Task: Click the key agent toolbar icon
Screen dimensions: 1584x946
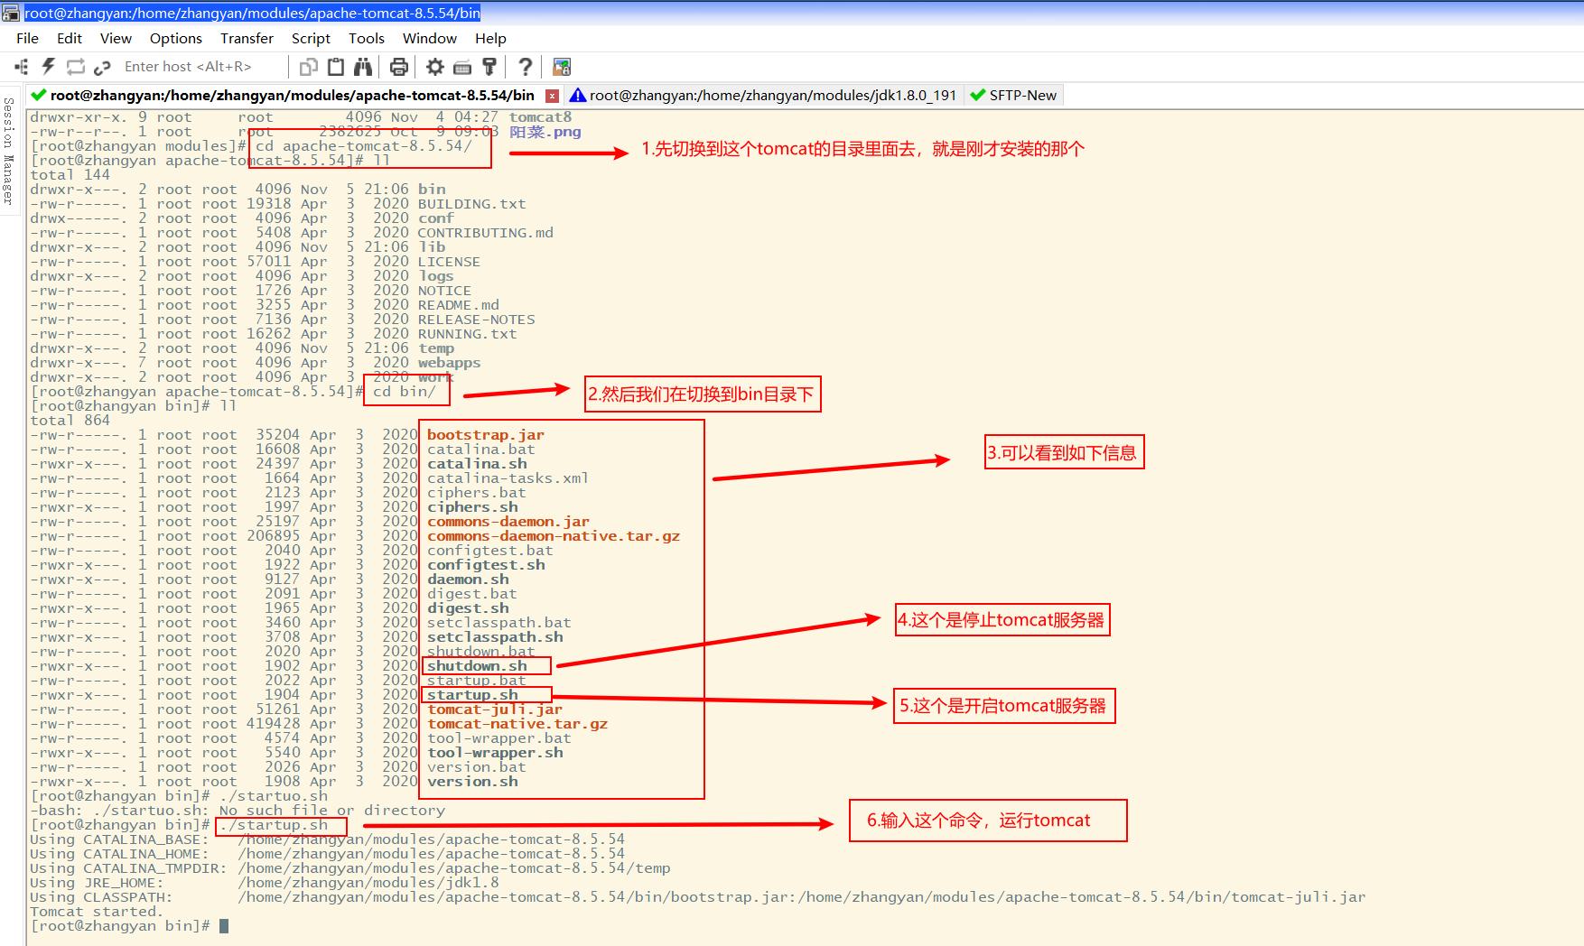Action: click(489, 67)
